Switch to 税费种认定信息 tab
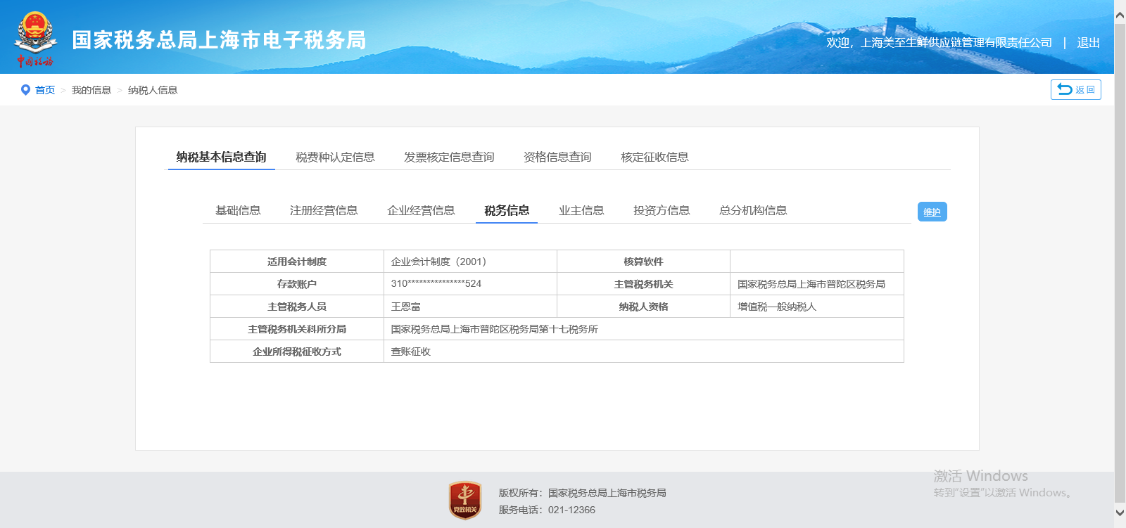 coord(335,157)
